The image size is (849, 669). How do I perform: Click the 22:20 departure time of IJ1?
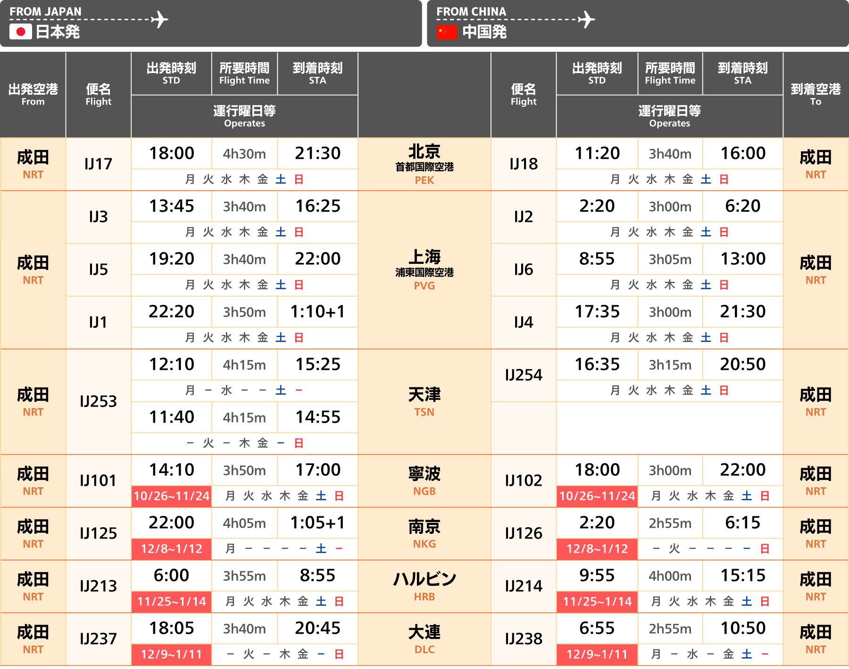pos(171,311)
